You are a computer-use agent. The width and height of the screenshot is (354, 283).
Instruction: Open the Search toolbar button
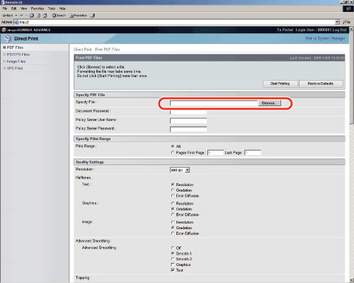click(x=59, y=16)
